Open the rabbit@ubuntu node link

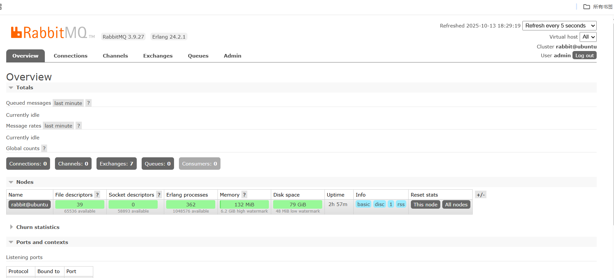pyautogui.click(x=30, y=204)
